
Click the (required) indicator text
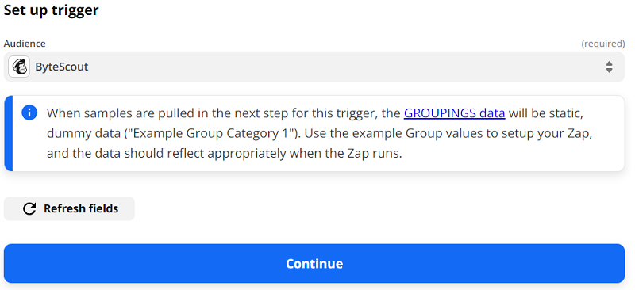[603, 44]
